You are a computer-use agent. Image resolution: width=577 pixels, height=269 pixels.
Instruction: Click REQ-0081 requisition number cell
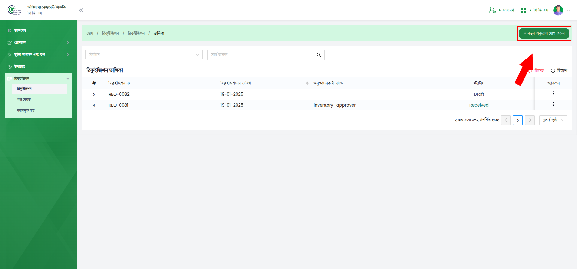click(118, 105)
